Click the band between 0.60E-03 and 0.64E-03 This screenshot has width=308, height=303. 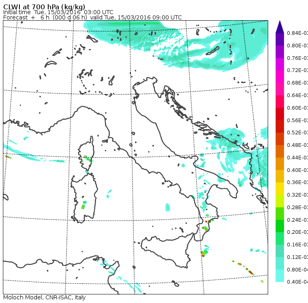tap(280, 102)
